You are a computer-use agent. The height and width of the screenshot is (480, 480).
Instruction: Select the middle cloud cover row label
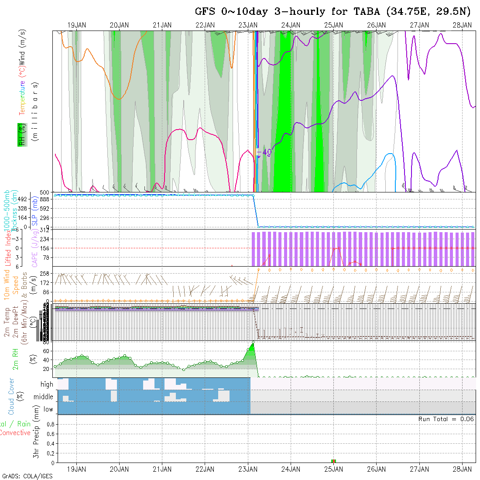click(x=43, y=397)
